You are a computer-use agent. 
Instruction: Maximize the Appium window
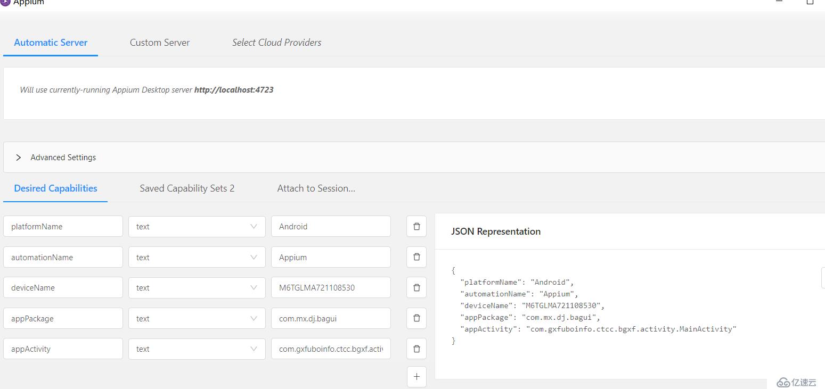click(810, 2)
